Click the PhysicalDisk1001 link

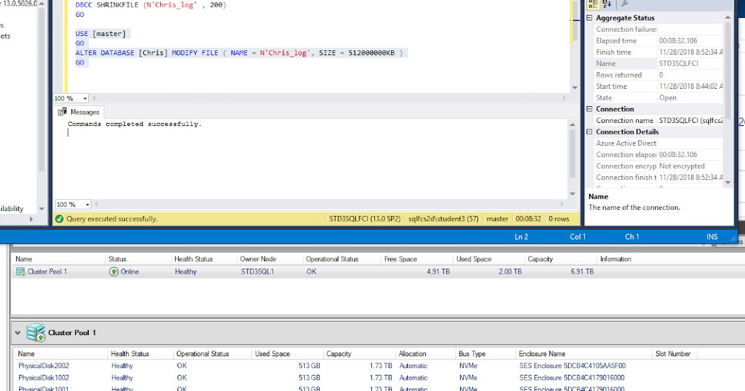click(43, 388)
